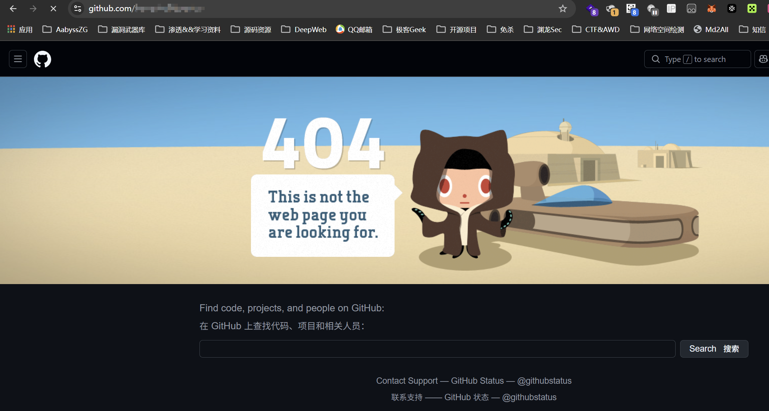Image resolution: width=769 pixels, height=411 pixels.
Task: Open the black snowflake extension icon
Action: tap(732, 9)
